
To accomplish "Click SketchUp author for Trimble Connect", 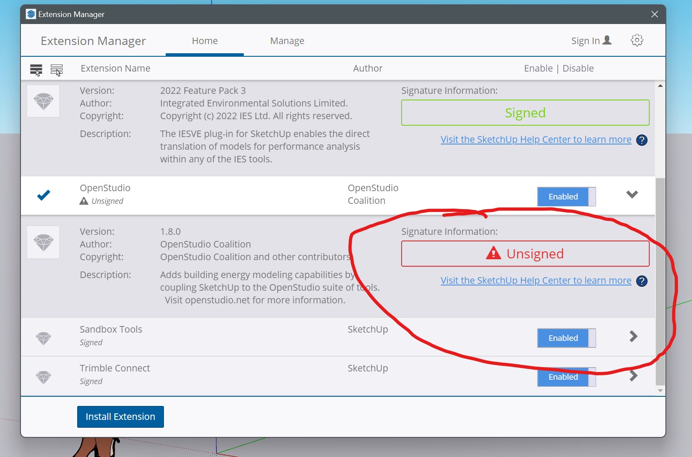I will pyautogui.click(x=368, y=368).
